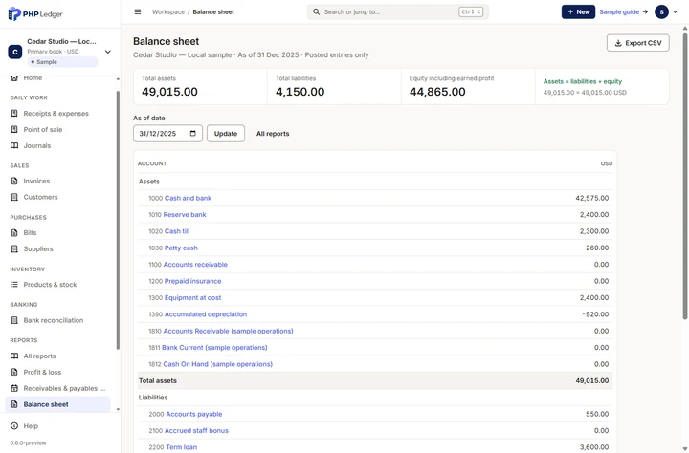
Task: Click the Balance sheet sidebar icon
Action: [x=14, y=404]
